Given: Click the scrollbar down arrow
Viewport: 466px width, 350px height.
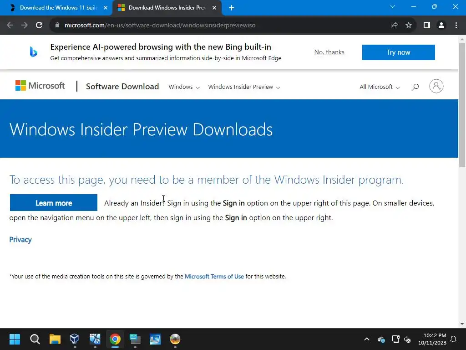Looking at the screenshot, I should click(462, 324).
